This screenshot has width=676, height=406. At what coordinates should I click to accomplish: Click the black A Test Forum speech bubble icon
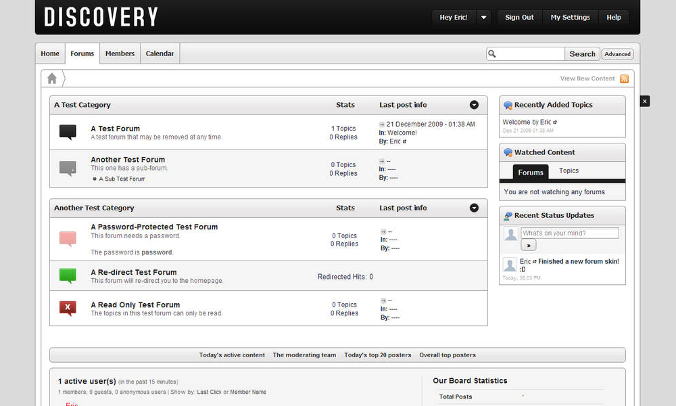pyautogui.click(x=68, y=132)
